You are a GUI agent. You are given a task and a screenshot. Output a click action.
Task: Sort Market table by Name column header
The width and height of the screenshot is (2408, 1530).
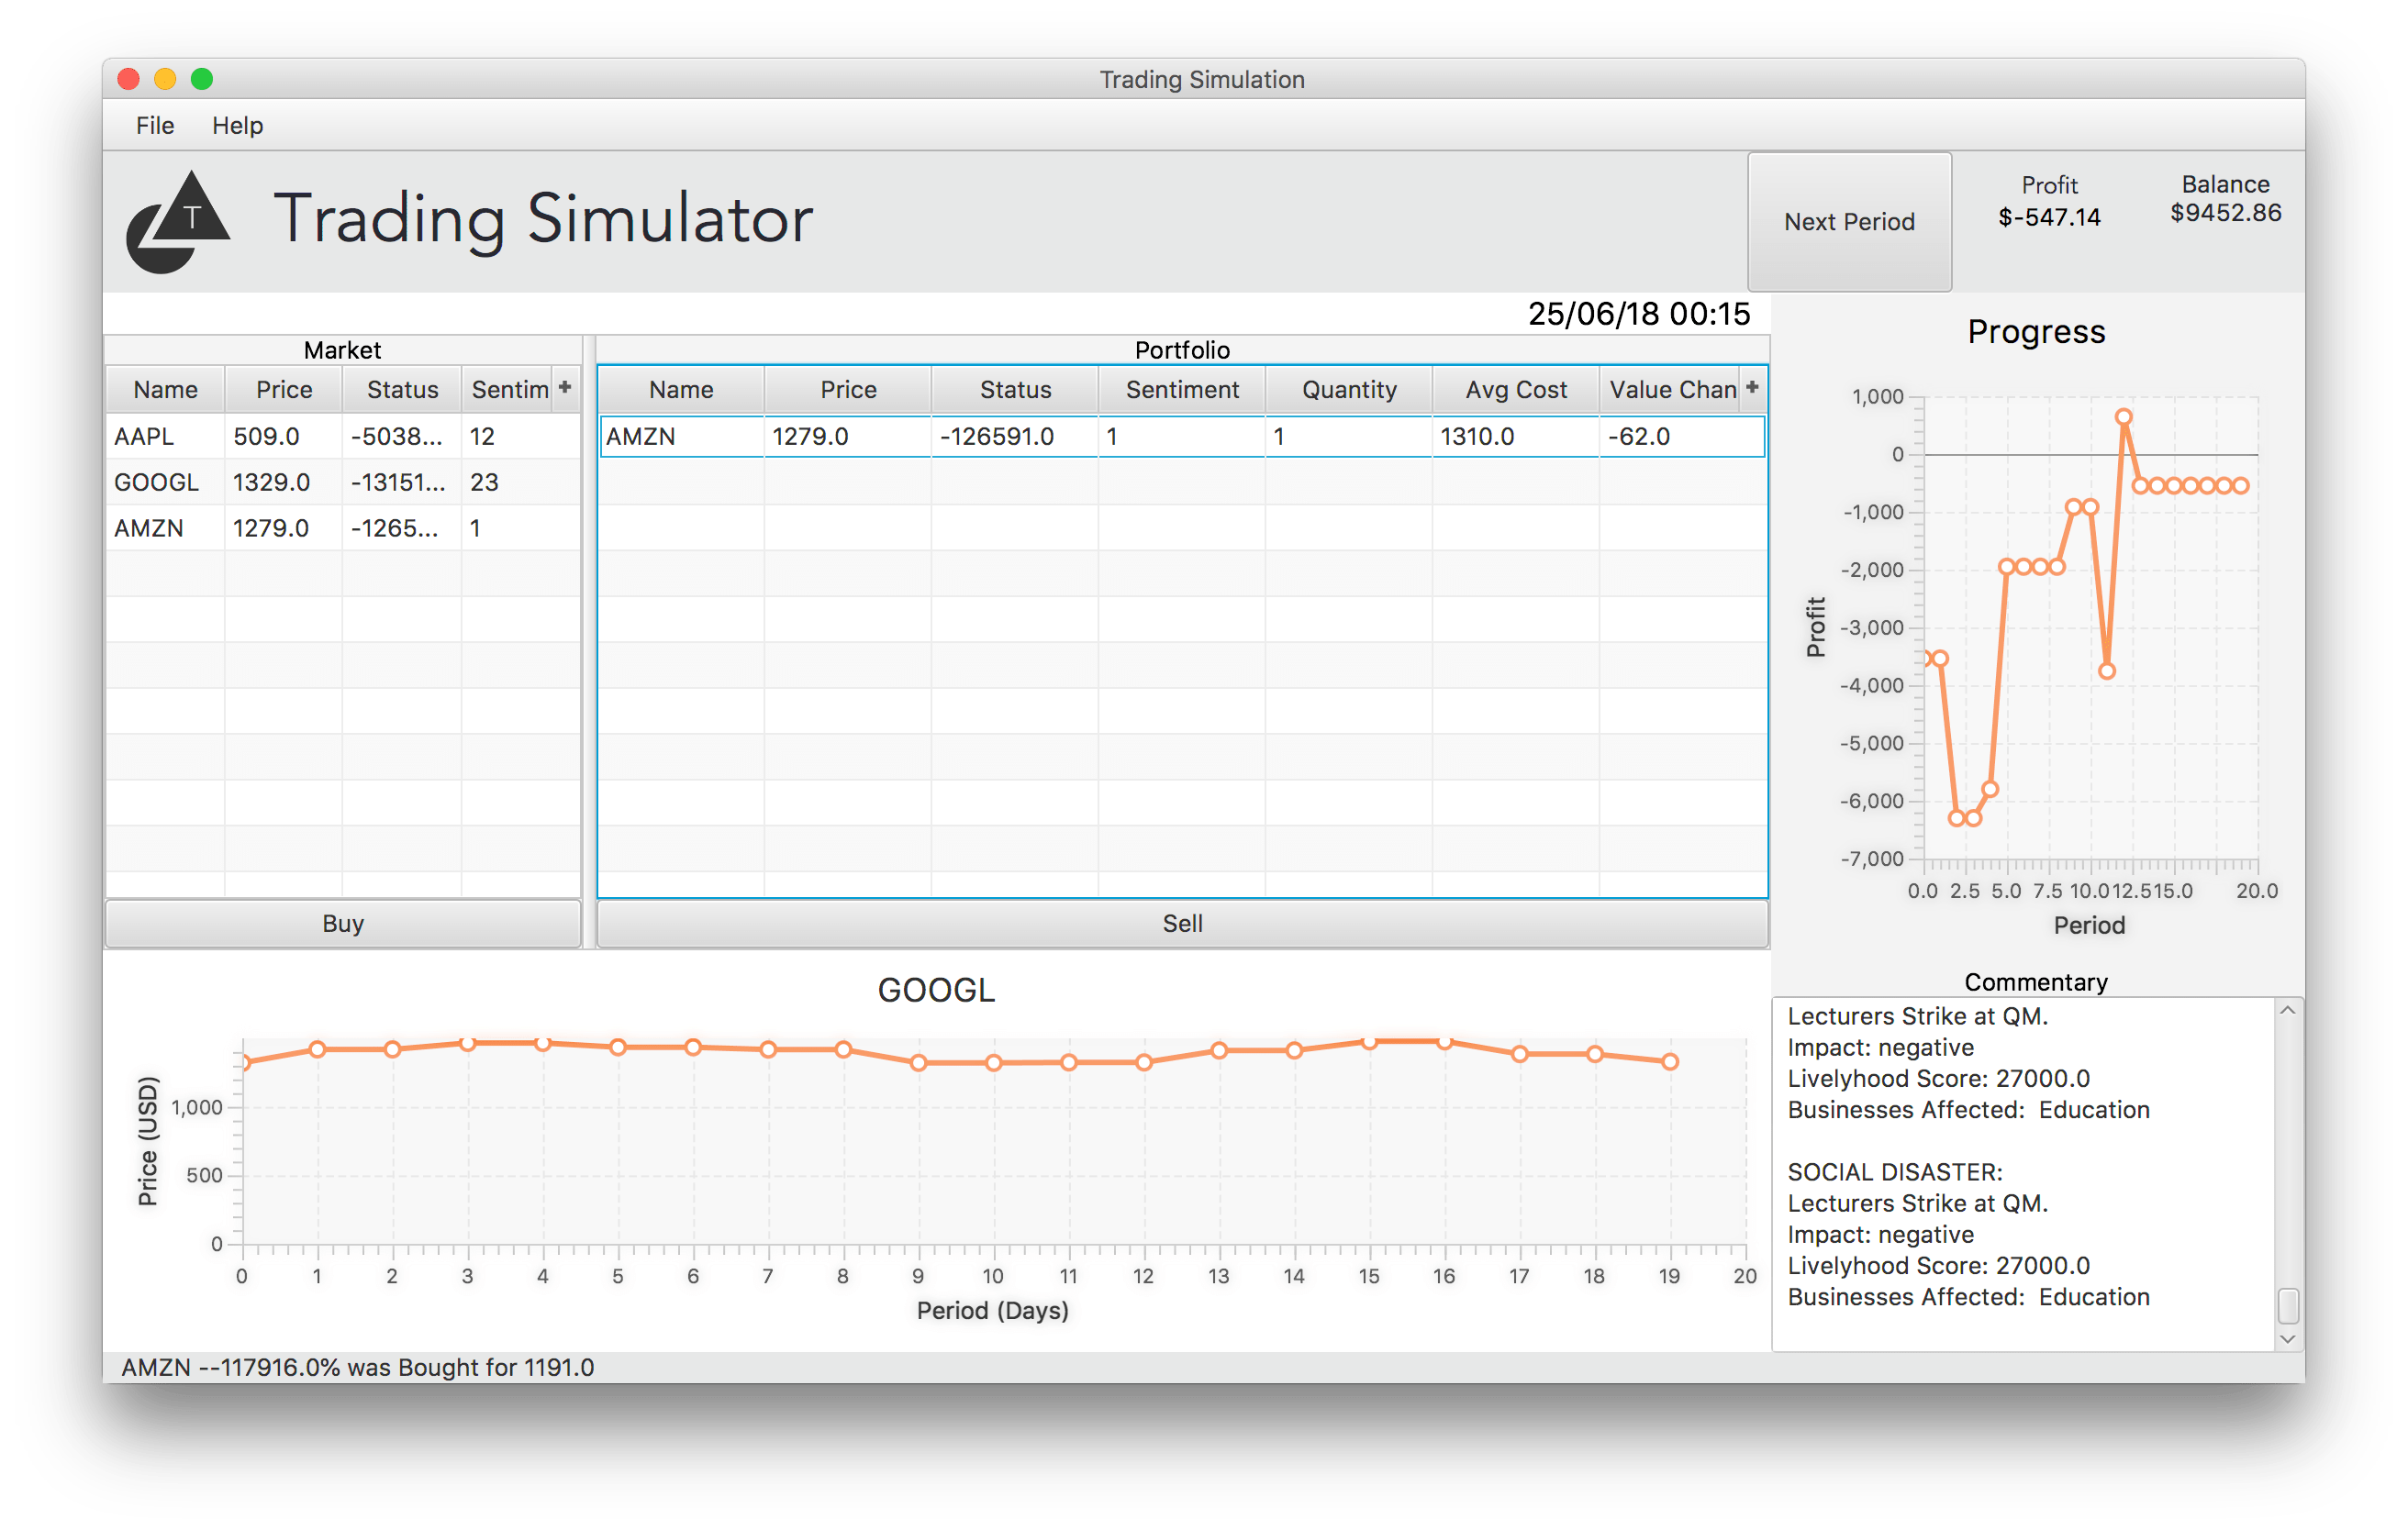point(166,390)
